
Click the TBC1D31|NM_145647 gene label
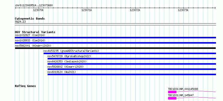coord(181,95)
